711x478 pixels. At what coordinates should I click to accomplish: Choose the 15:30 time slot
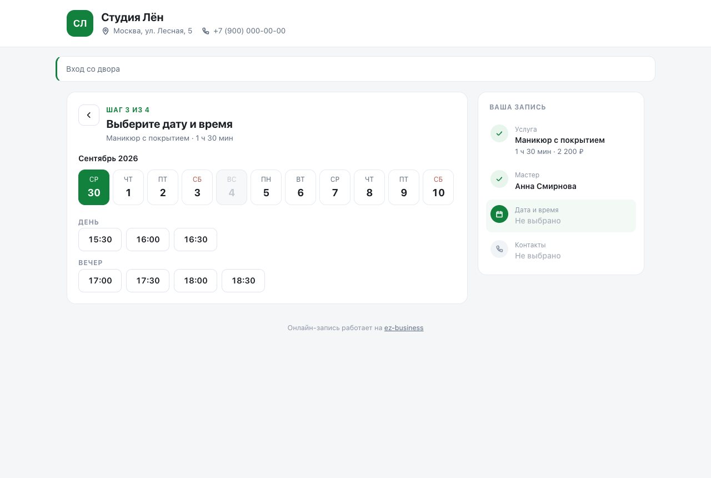point(100,240)
